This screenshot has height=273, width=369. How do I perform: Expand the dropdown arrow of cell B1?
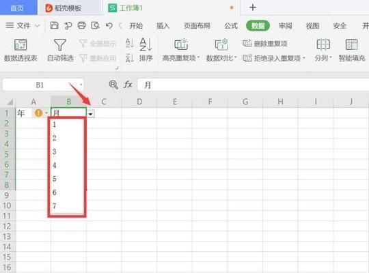[x=91, y=114]
